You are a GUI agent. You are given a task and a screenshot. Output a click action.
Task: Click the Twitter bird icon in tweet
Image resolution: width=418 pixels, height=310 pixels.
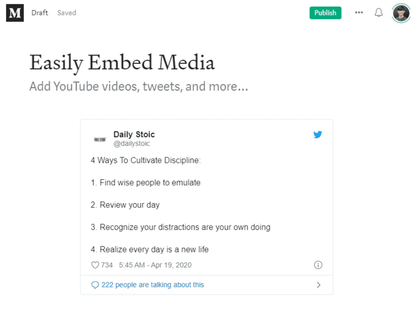pos(318,135)
